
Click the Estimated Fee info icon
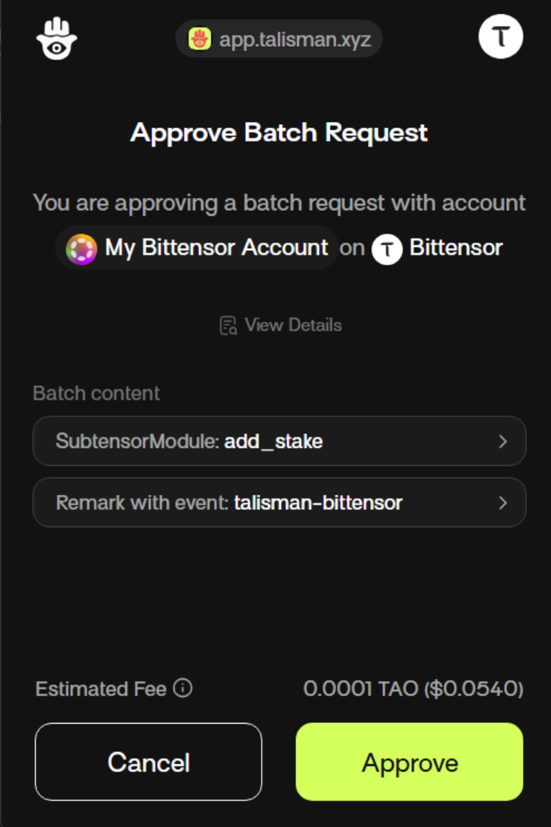click(x=183, y=688)
